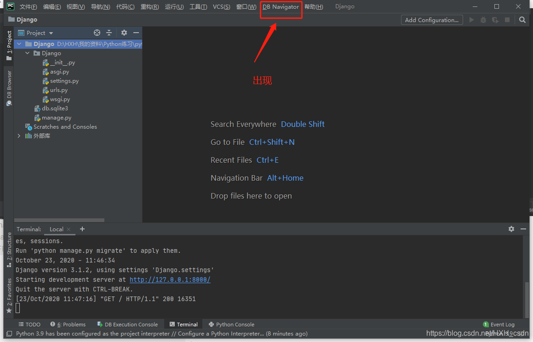This screenshot has height=342, width=533.
Task: Open the DB Execution Console tab
Action: pyautogui.click(x=127, y=325)
